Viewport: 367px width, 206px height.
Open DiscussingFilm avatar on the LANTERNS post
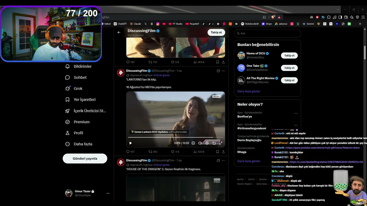tap(121, 73)
